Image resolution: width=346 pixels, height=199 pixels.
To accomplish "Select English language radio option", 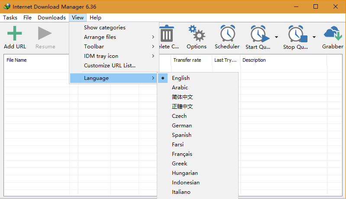I will (x=198, y=78).
